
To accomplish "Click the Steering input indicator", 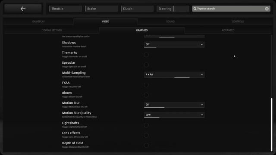I will tap(173, 9).
